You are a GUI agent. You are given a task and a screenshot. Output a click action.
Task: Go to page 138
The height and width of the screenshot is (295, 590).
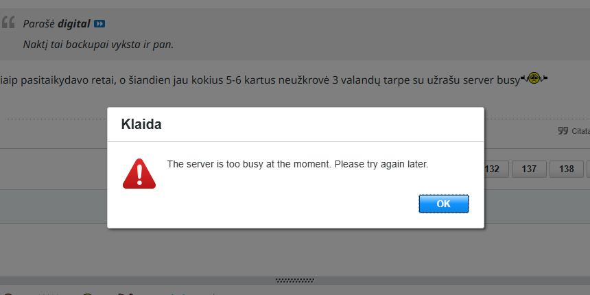tap(566, 169)
